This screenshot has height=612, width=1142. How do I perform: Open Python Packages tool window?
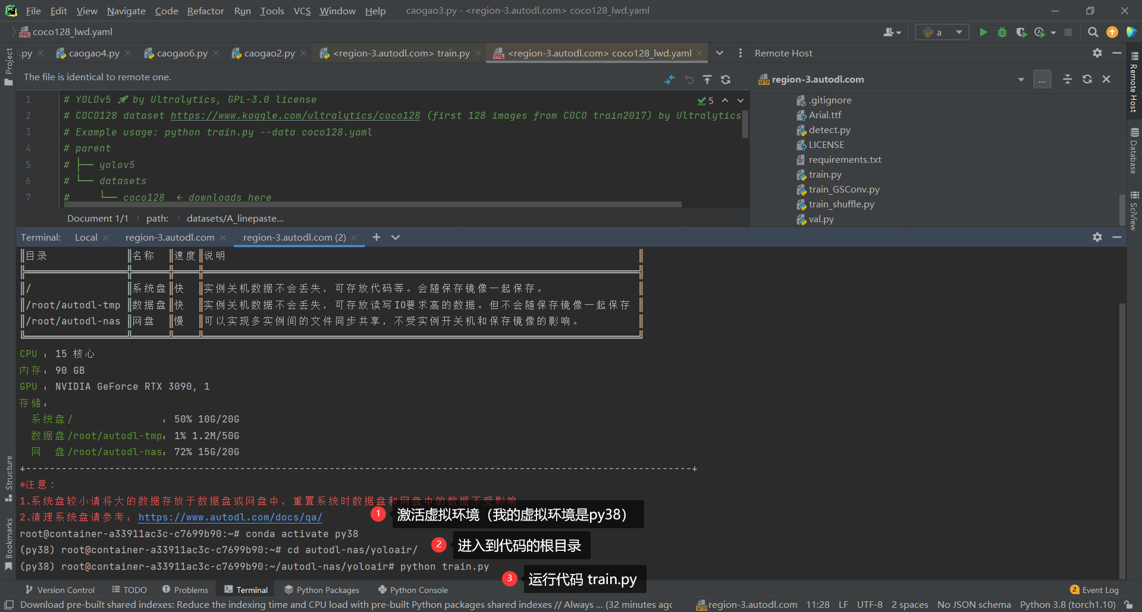(322, 590)
